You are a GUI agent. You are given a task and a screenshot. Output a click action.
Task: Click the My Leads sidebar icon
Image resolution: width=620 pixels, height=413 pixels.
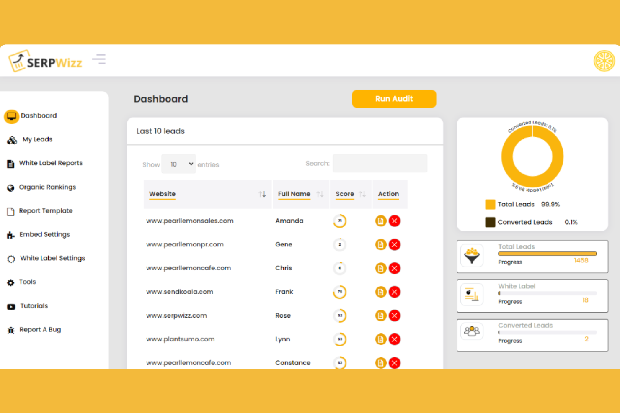click(12, 140)
